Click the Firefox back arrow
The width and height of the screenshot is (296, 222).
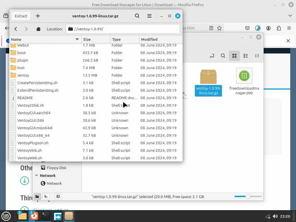7,28
